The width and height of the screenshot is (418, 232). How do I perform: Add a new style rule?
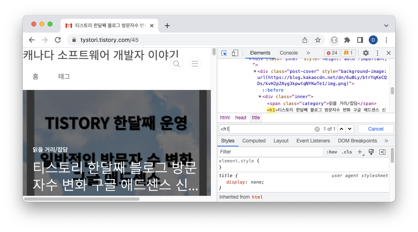coord(360,152)
